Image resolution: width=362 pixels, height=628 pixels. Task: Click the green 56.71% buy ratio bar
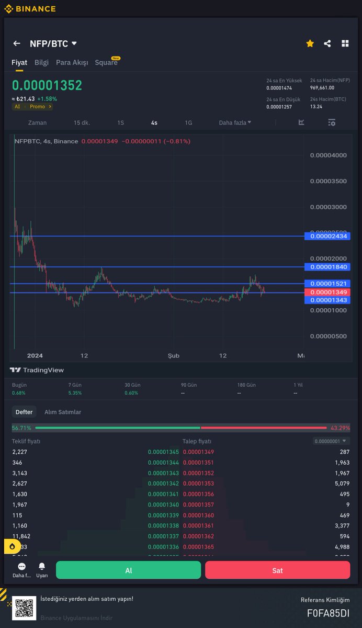click(118, 428)
